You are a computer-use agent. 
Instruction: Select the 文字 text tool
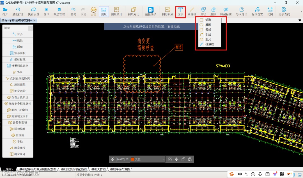pyautogui.click(x=180, y=11)
